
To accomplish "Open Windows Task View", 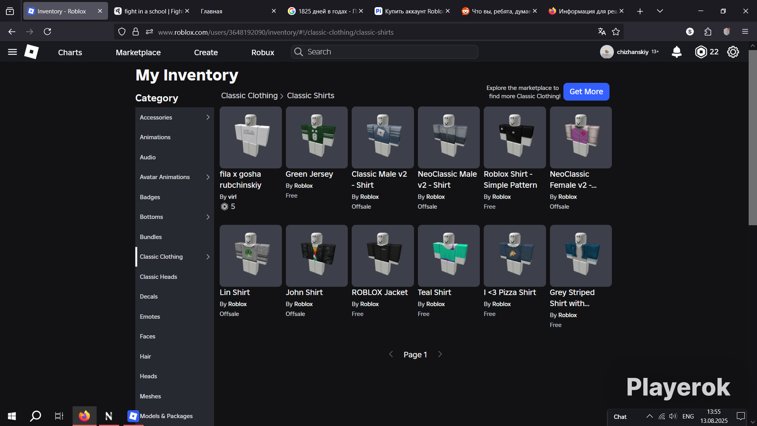I will click(59, 416).
